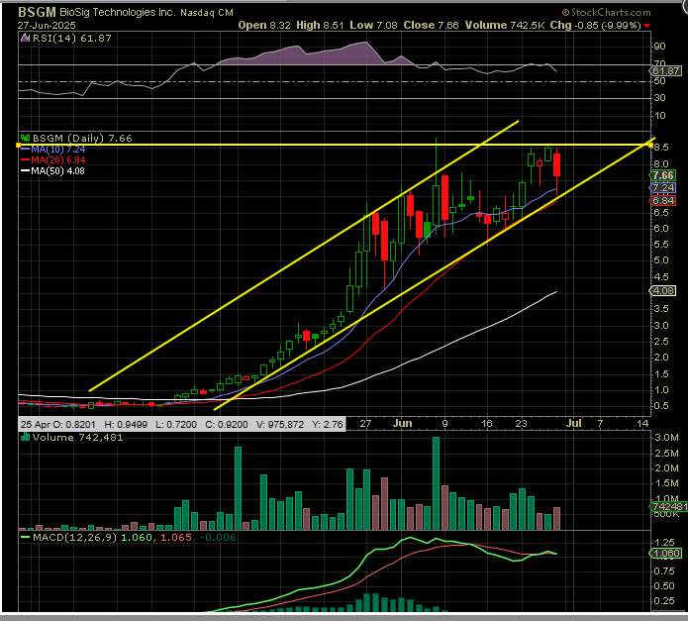Click the Jul label on date axis
Image resolution: width=688 pixels, height=621 pixels.
(574, 423)
